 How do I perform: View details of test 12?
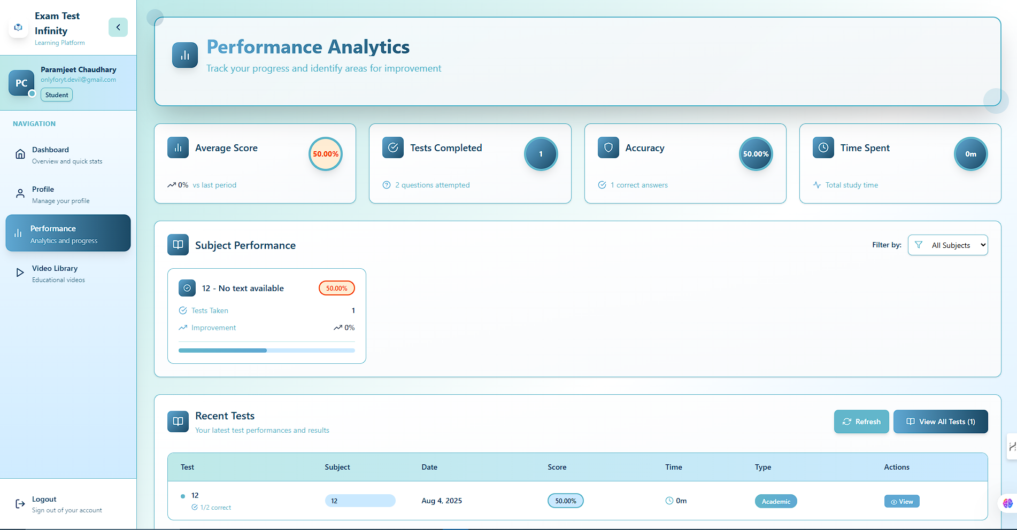point(902,501)
